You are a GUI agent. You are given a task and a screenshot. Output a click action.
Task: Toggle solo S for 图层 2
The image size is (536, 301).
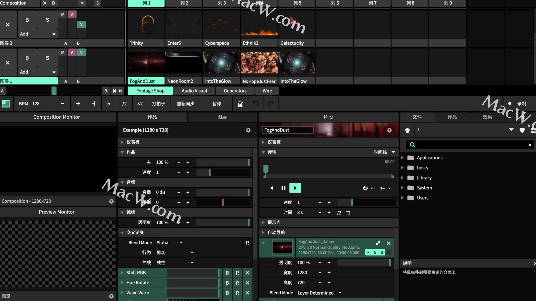[x=47, y=20]
